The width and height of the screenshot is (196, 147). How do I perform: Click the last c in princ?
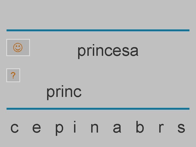[77, 92]
